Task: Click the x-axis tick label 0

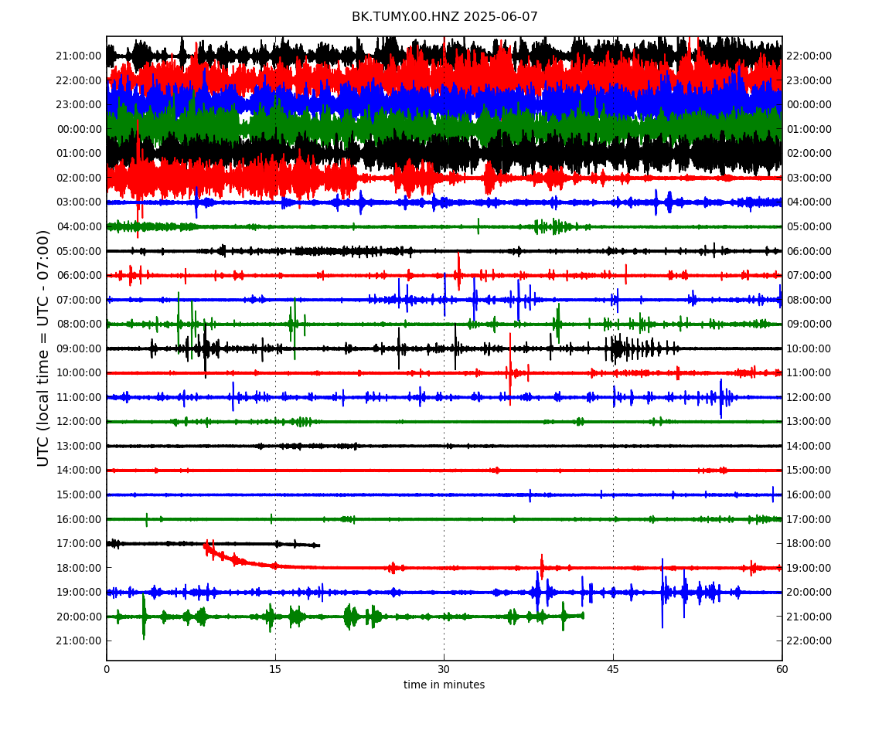Action: [x=107, y=669]
